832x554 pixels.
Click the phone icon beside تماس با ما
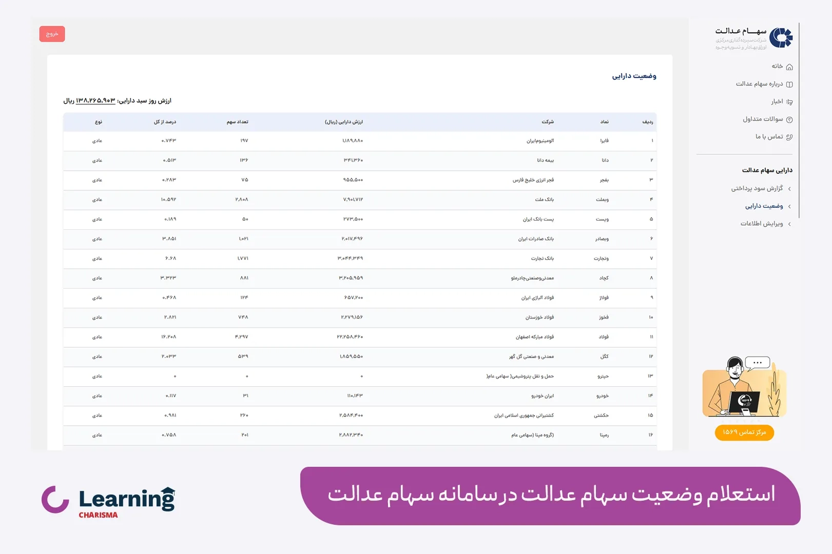coord(789,137)
